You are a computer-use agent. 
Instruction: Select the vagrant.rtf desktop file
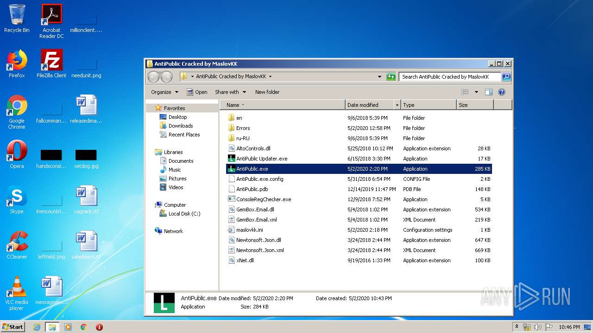coord(86,200)
